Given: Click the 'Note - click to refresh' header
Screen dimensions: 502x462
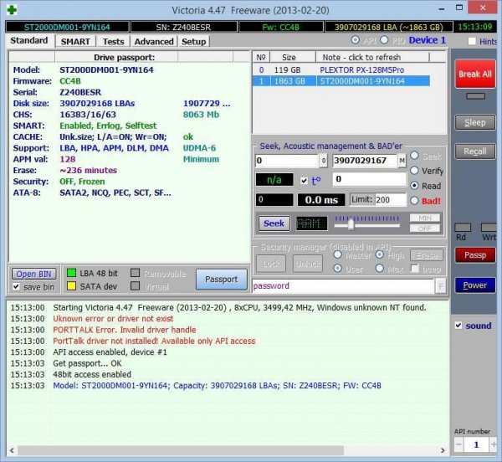Looking at the screenshot, I should click(372, 57).
